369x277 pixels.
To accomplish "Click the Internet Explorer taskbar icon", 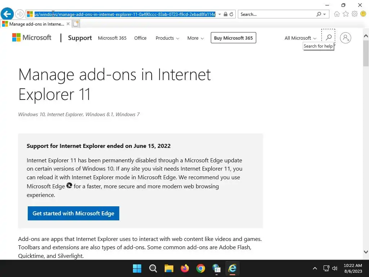I will click(x=232, y=268).
